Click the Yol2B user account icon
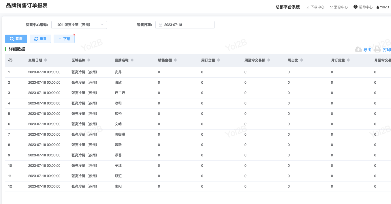 coord(378,7)
